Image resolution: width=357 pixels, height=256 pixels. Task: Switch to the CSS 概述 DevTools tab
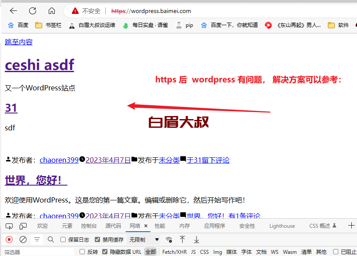click(x=323, y=226)
